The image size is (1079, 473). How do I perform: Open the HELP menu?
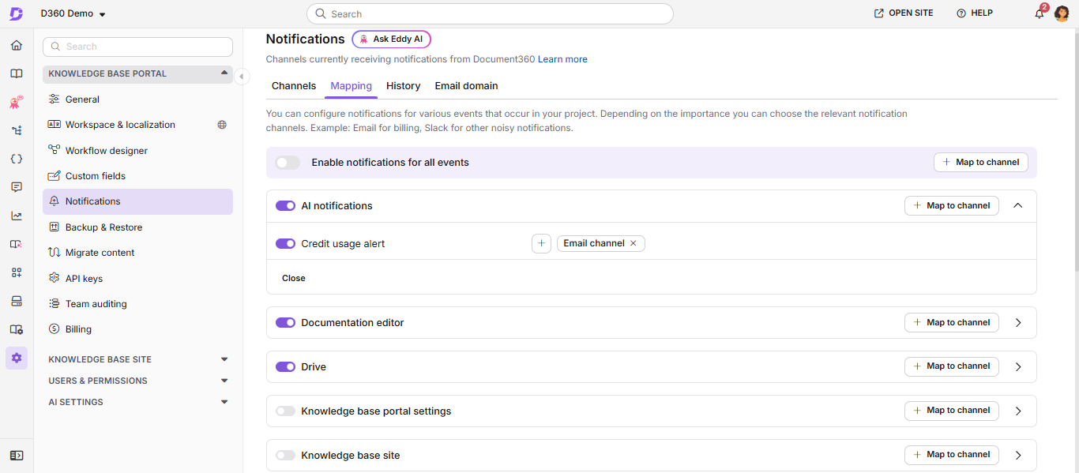click(975, 13)
